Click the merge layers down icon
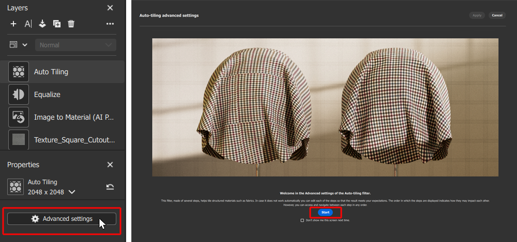This screenshot has width=517, height=242. click(42, 24)
